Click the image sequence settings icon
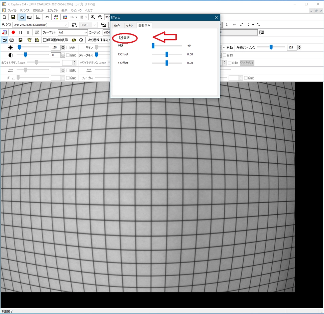The width and height of the screenshot is (324, 314). pyautogui.click(x=29, y=40)
